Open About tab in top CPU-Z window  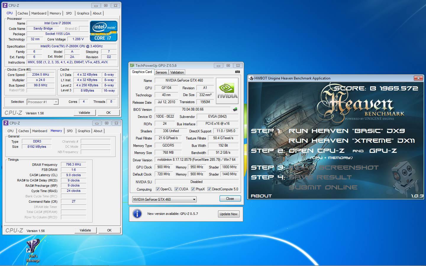coord(97,13)
